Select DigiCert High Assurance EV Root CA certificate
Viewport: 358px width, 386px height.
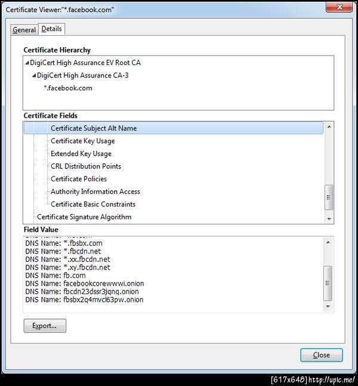pyautogui.click(x=85, y=63)
